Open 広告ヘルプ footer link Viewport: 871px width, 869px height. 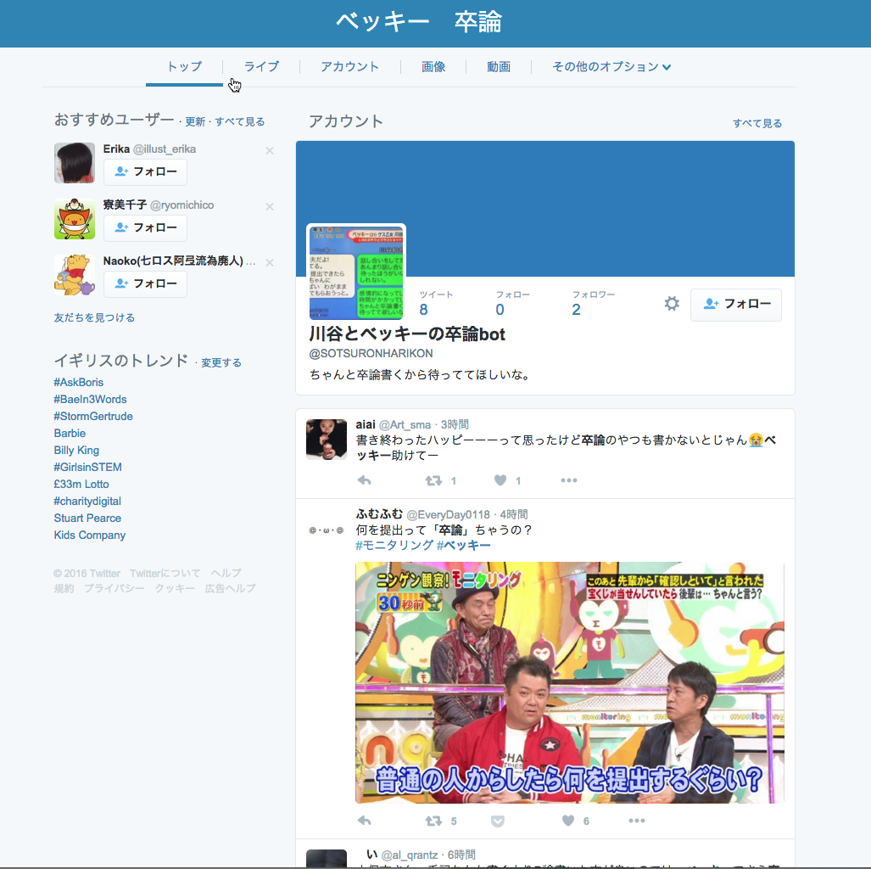pos(230,588)
